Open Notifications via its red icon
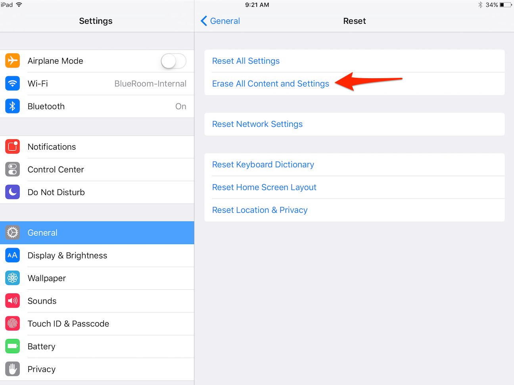The height and width of the screenshot is (385, 514). 13,147
